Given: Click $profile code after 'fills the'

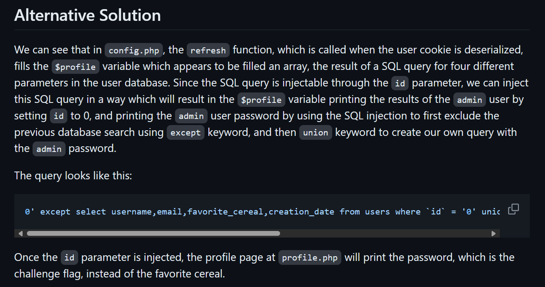Looking at the screenshot, I should click(76, 67).
